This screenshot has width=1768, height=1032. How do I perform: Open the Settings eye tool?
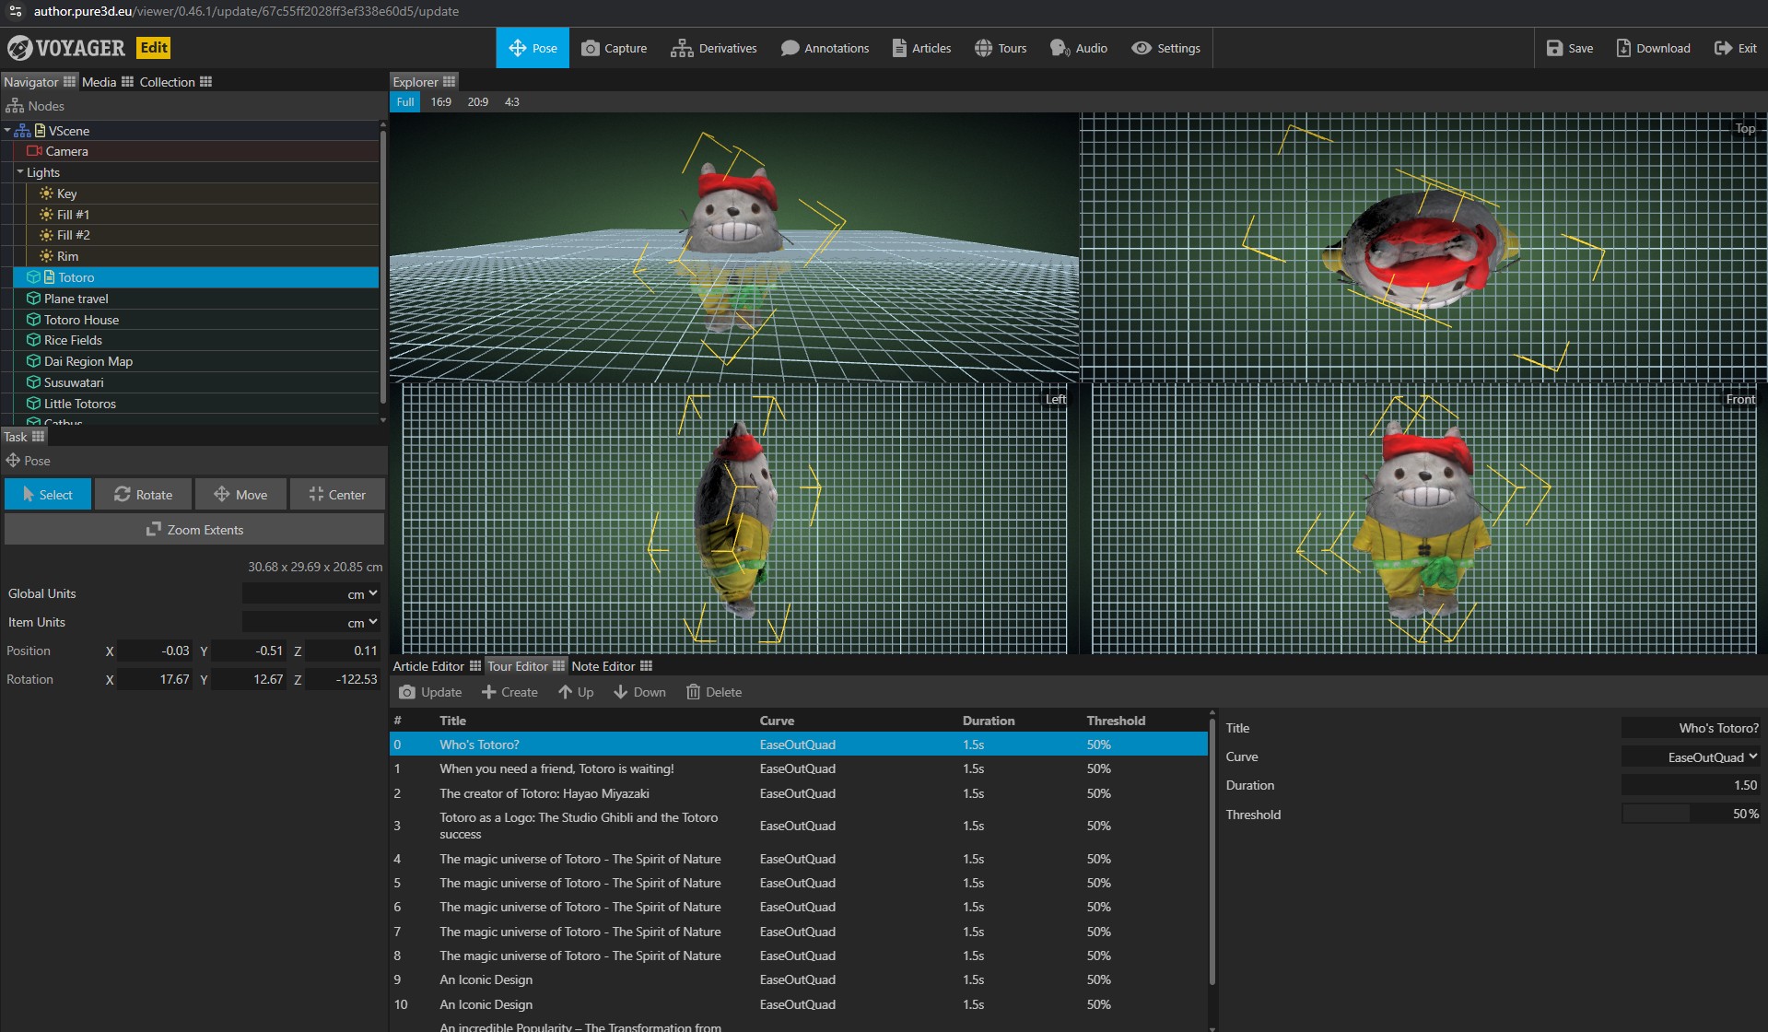pyautogui.click(x=1166, y=48)
